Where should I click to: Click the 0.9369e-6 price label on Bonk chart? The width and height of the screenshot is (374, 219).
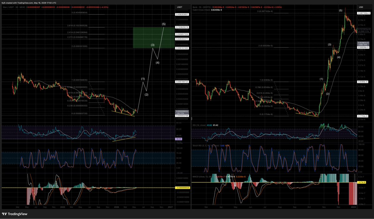click(x=363, y=82)
